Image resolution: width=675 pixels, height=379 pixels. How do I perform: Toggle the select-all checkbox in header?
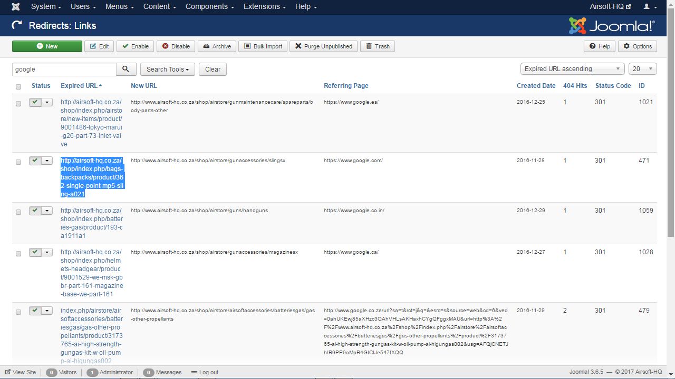coord(18,87)
